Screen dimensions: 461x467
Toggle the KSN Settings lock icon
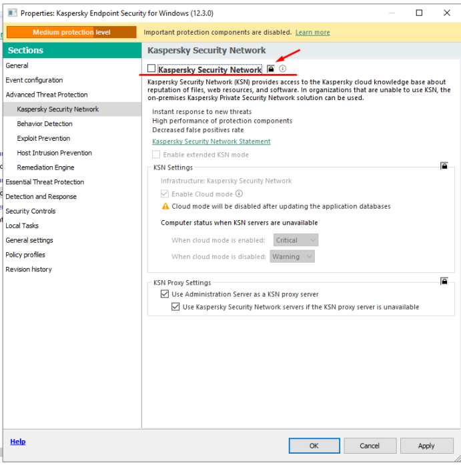[444, 166]
